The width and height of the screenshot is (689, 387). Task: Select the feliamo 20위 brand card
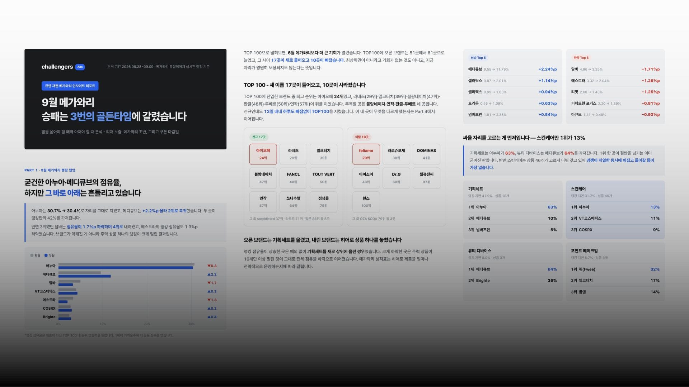pyautogui.click(x=366, y=154)
